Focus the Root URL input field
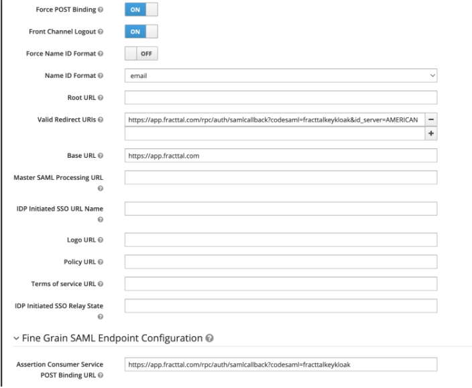The height and width of the screenshot is (388, 472). tap(281, 98)
